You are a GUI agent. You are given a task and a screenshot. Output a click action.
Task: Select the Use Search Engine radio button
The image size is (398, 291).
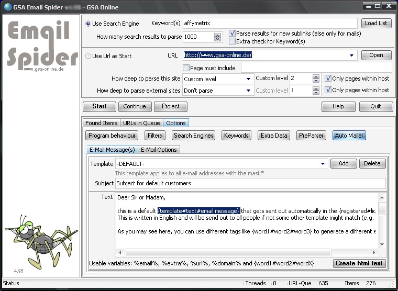click(x=88, y=24)
